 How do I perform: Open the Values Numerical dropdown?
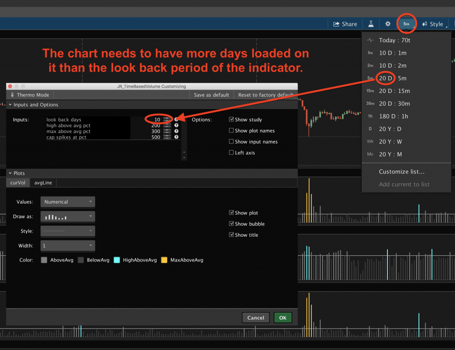click(68, 201)
